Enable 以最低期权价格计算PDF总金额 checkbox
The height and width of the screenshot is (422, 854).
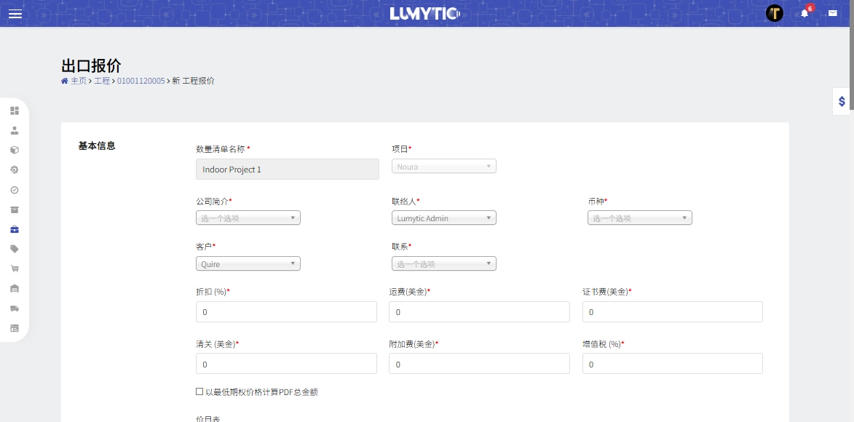(x=199, y=391)
